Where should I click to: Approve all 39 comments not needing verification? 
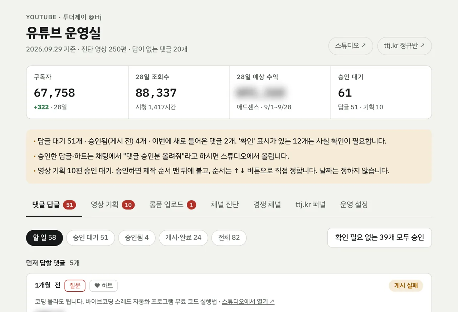click(x=380, y=238)
